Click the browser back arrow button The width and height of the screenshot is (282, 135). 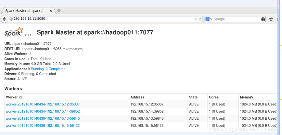click(5, 19)
